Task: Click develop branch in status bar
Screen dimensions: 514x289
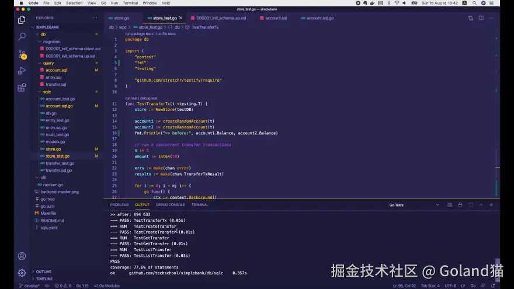Action: pos(30,285)
